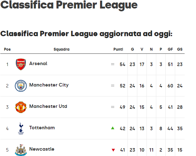Click Newcastle's red down-arrow position indicator
The image size is (196, 156).
tap(113, 150)
